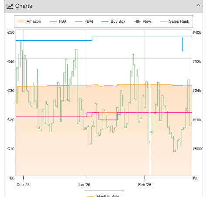Click the Buy Box pink legend swatch
Screen dimensions: 207x197
pyautogui.click(x=105, y=21)
